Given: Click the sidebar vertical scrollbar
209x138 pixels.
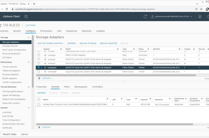Looking at the screenshot, I should tap(33, 61).
